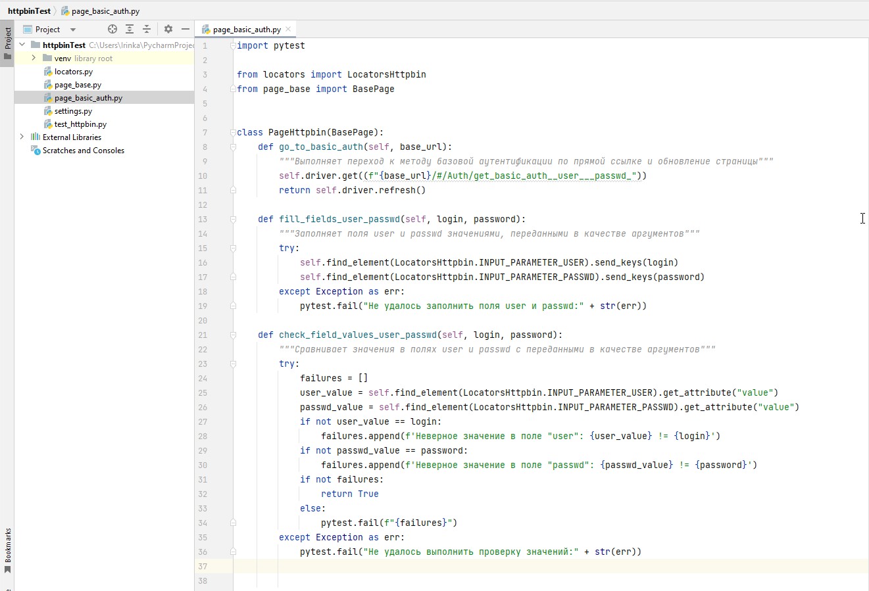Select the page_basic_auth.py editor tab

point(247,30)
